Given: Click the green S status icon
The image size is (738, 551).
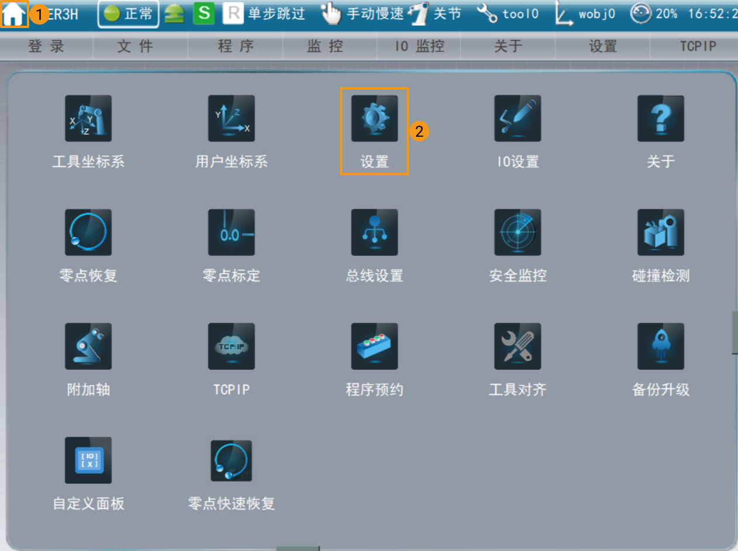Looking at the screenshot, I should coord(204,13).
